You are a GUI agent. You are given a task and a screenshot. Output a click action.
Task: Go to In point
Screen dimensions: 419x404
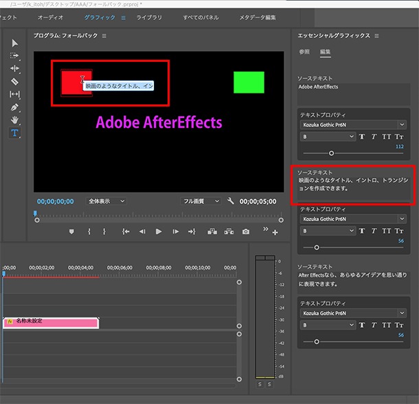pos(126,232)
